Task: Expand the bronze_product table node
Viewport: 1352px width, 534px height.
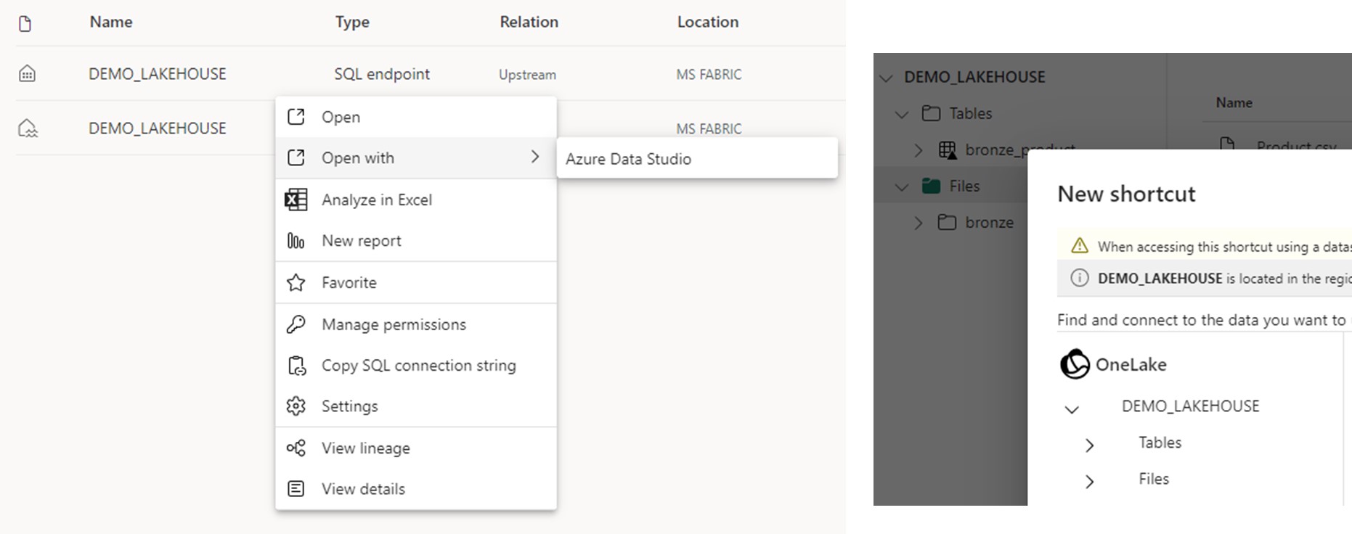Action: 919,150
